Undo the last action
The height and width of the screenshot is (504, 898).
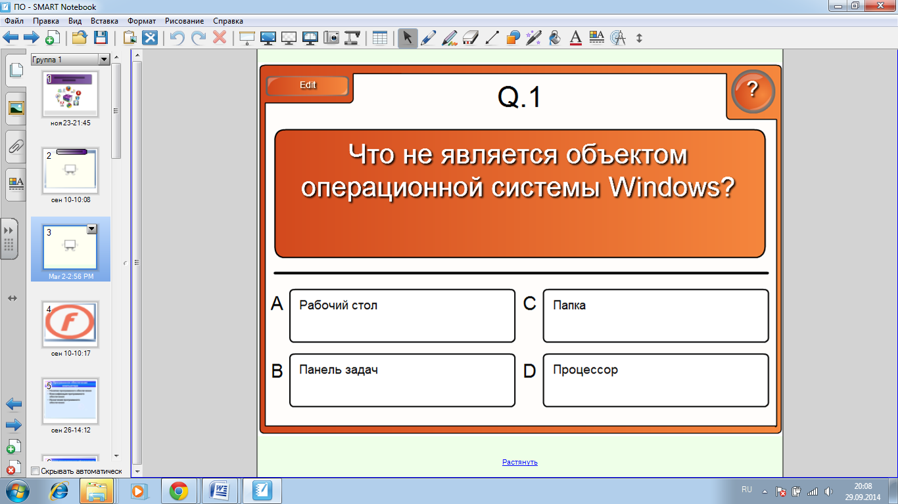point(177,37)
